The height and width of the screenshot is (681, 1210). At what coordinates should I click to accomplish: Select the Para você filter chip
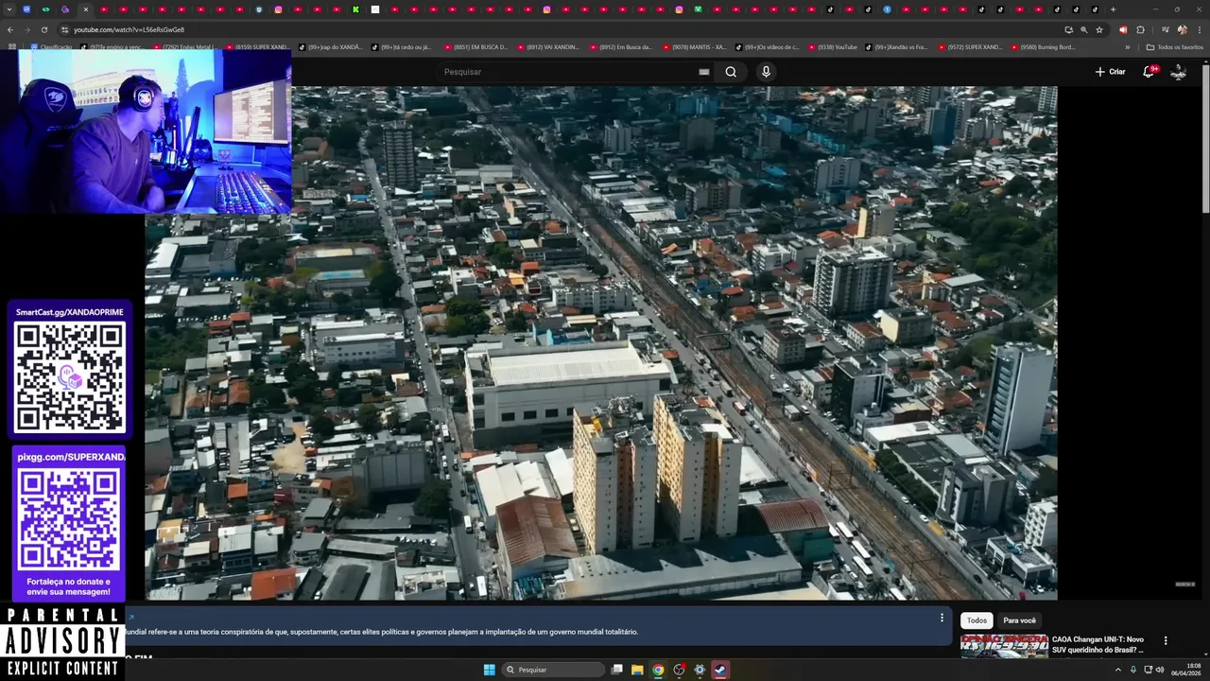(1019, 620)
